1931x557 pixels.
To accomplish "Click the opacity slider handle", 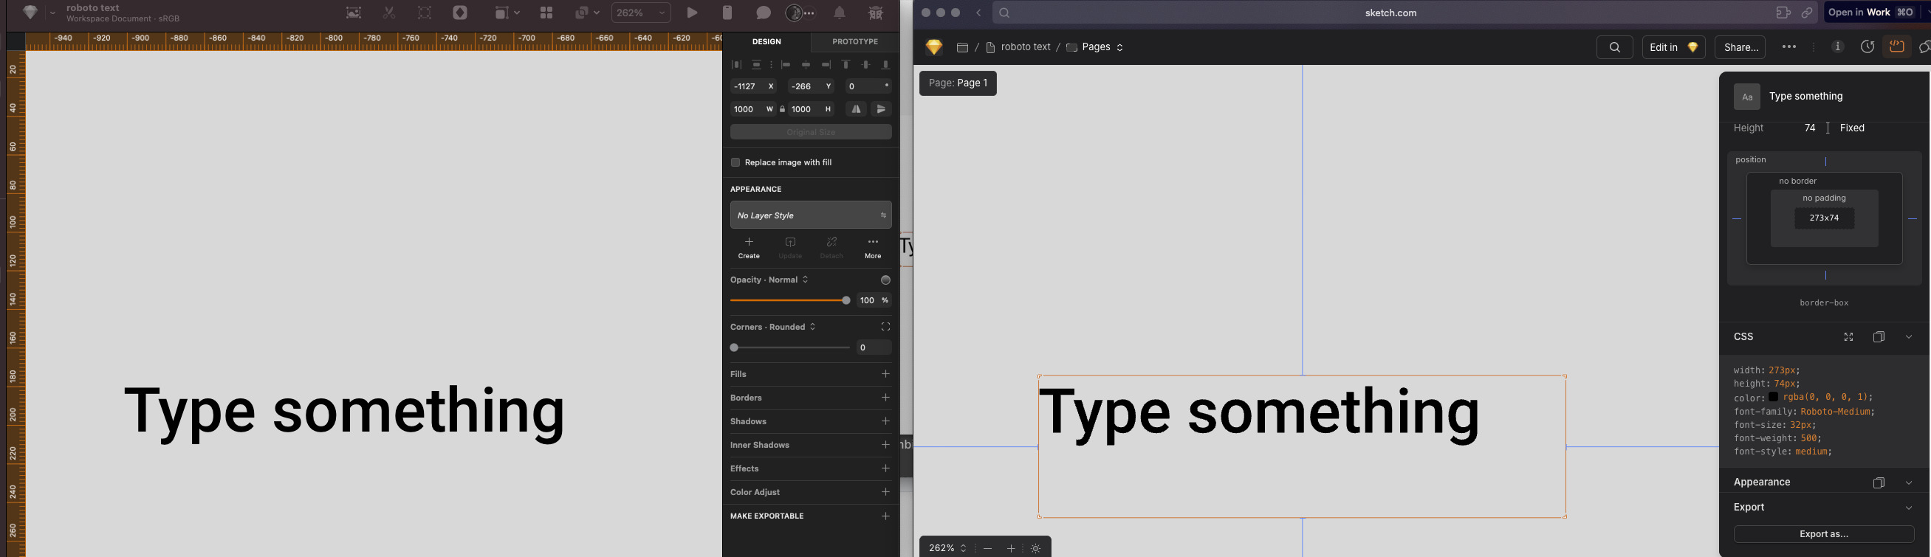I will [x=846, y=300].
